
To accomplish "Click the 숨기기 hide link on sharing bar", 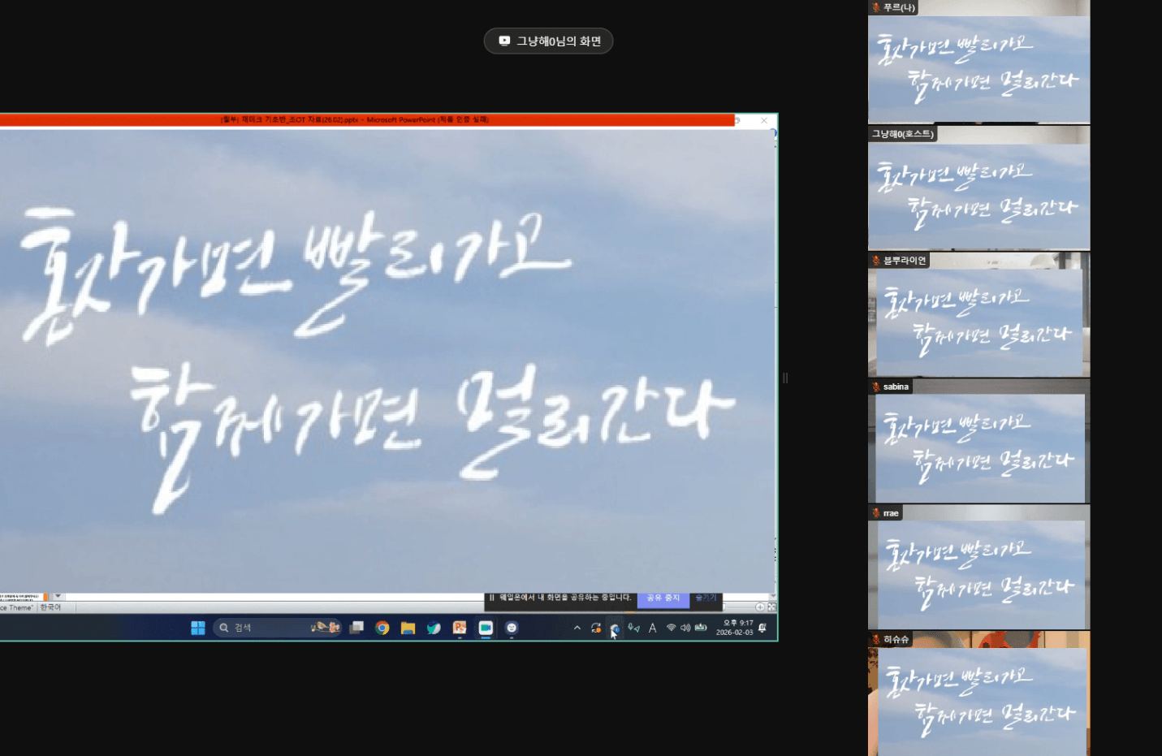I will 706,598.
